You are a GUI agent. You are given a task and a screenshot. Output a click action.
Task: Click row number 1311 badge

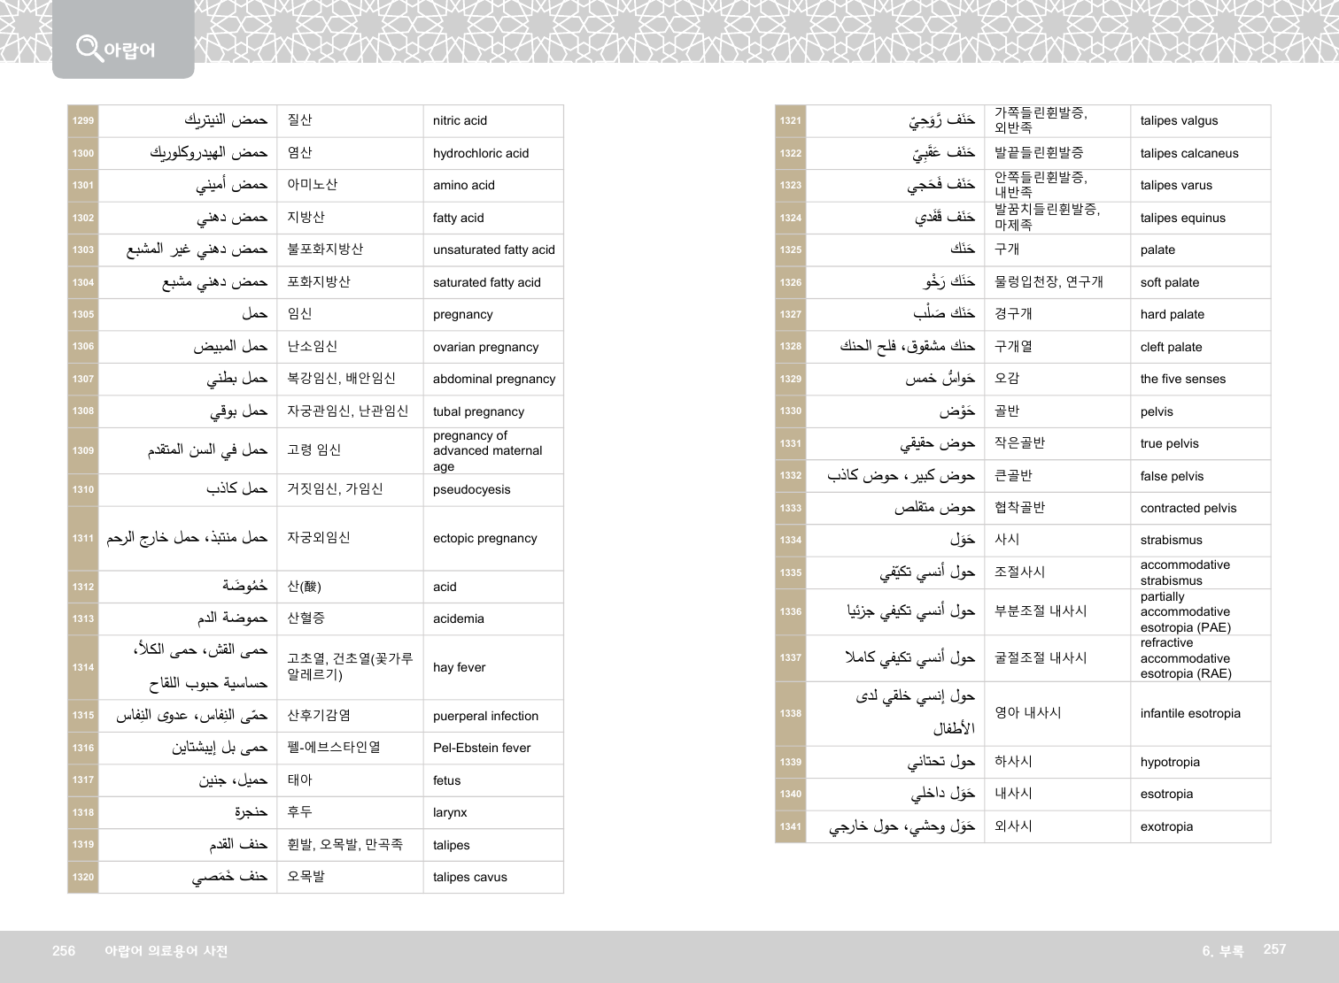[83, 538]
